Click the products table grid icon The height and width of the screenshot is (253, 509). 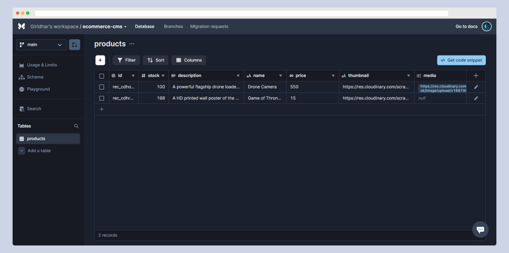(x=21, y=139)
